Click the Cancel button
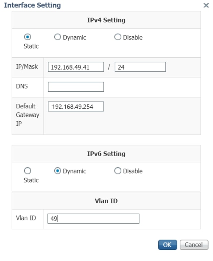The image size is (213, 261). (194, 245)
